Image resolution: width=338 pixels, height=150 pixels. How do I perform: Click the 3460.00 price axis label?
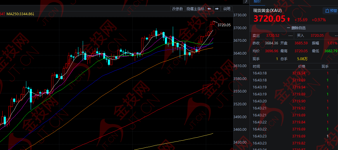(240, 130)
